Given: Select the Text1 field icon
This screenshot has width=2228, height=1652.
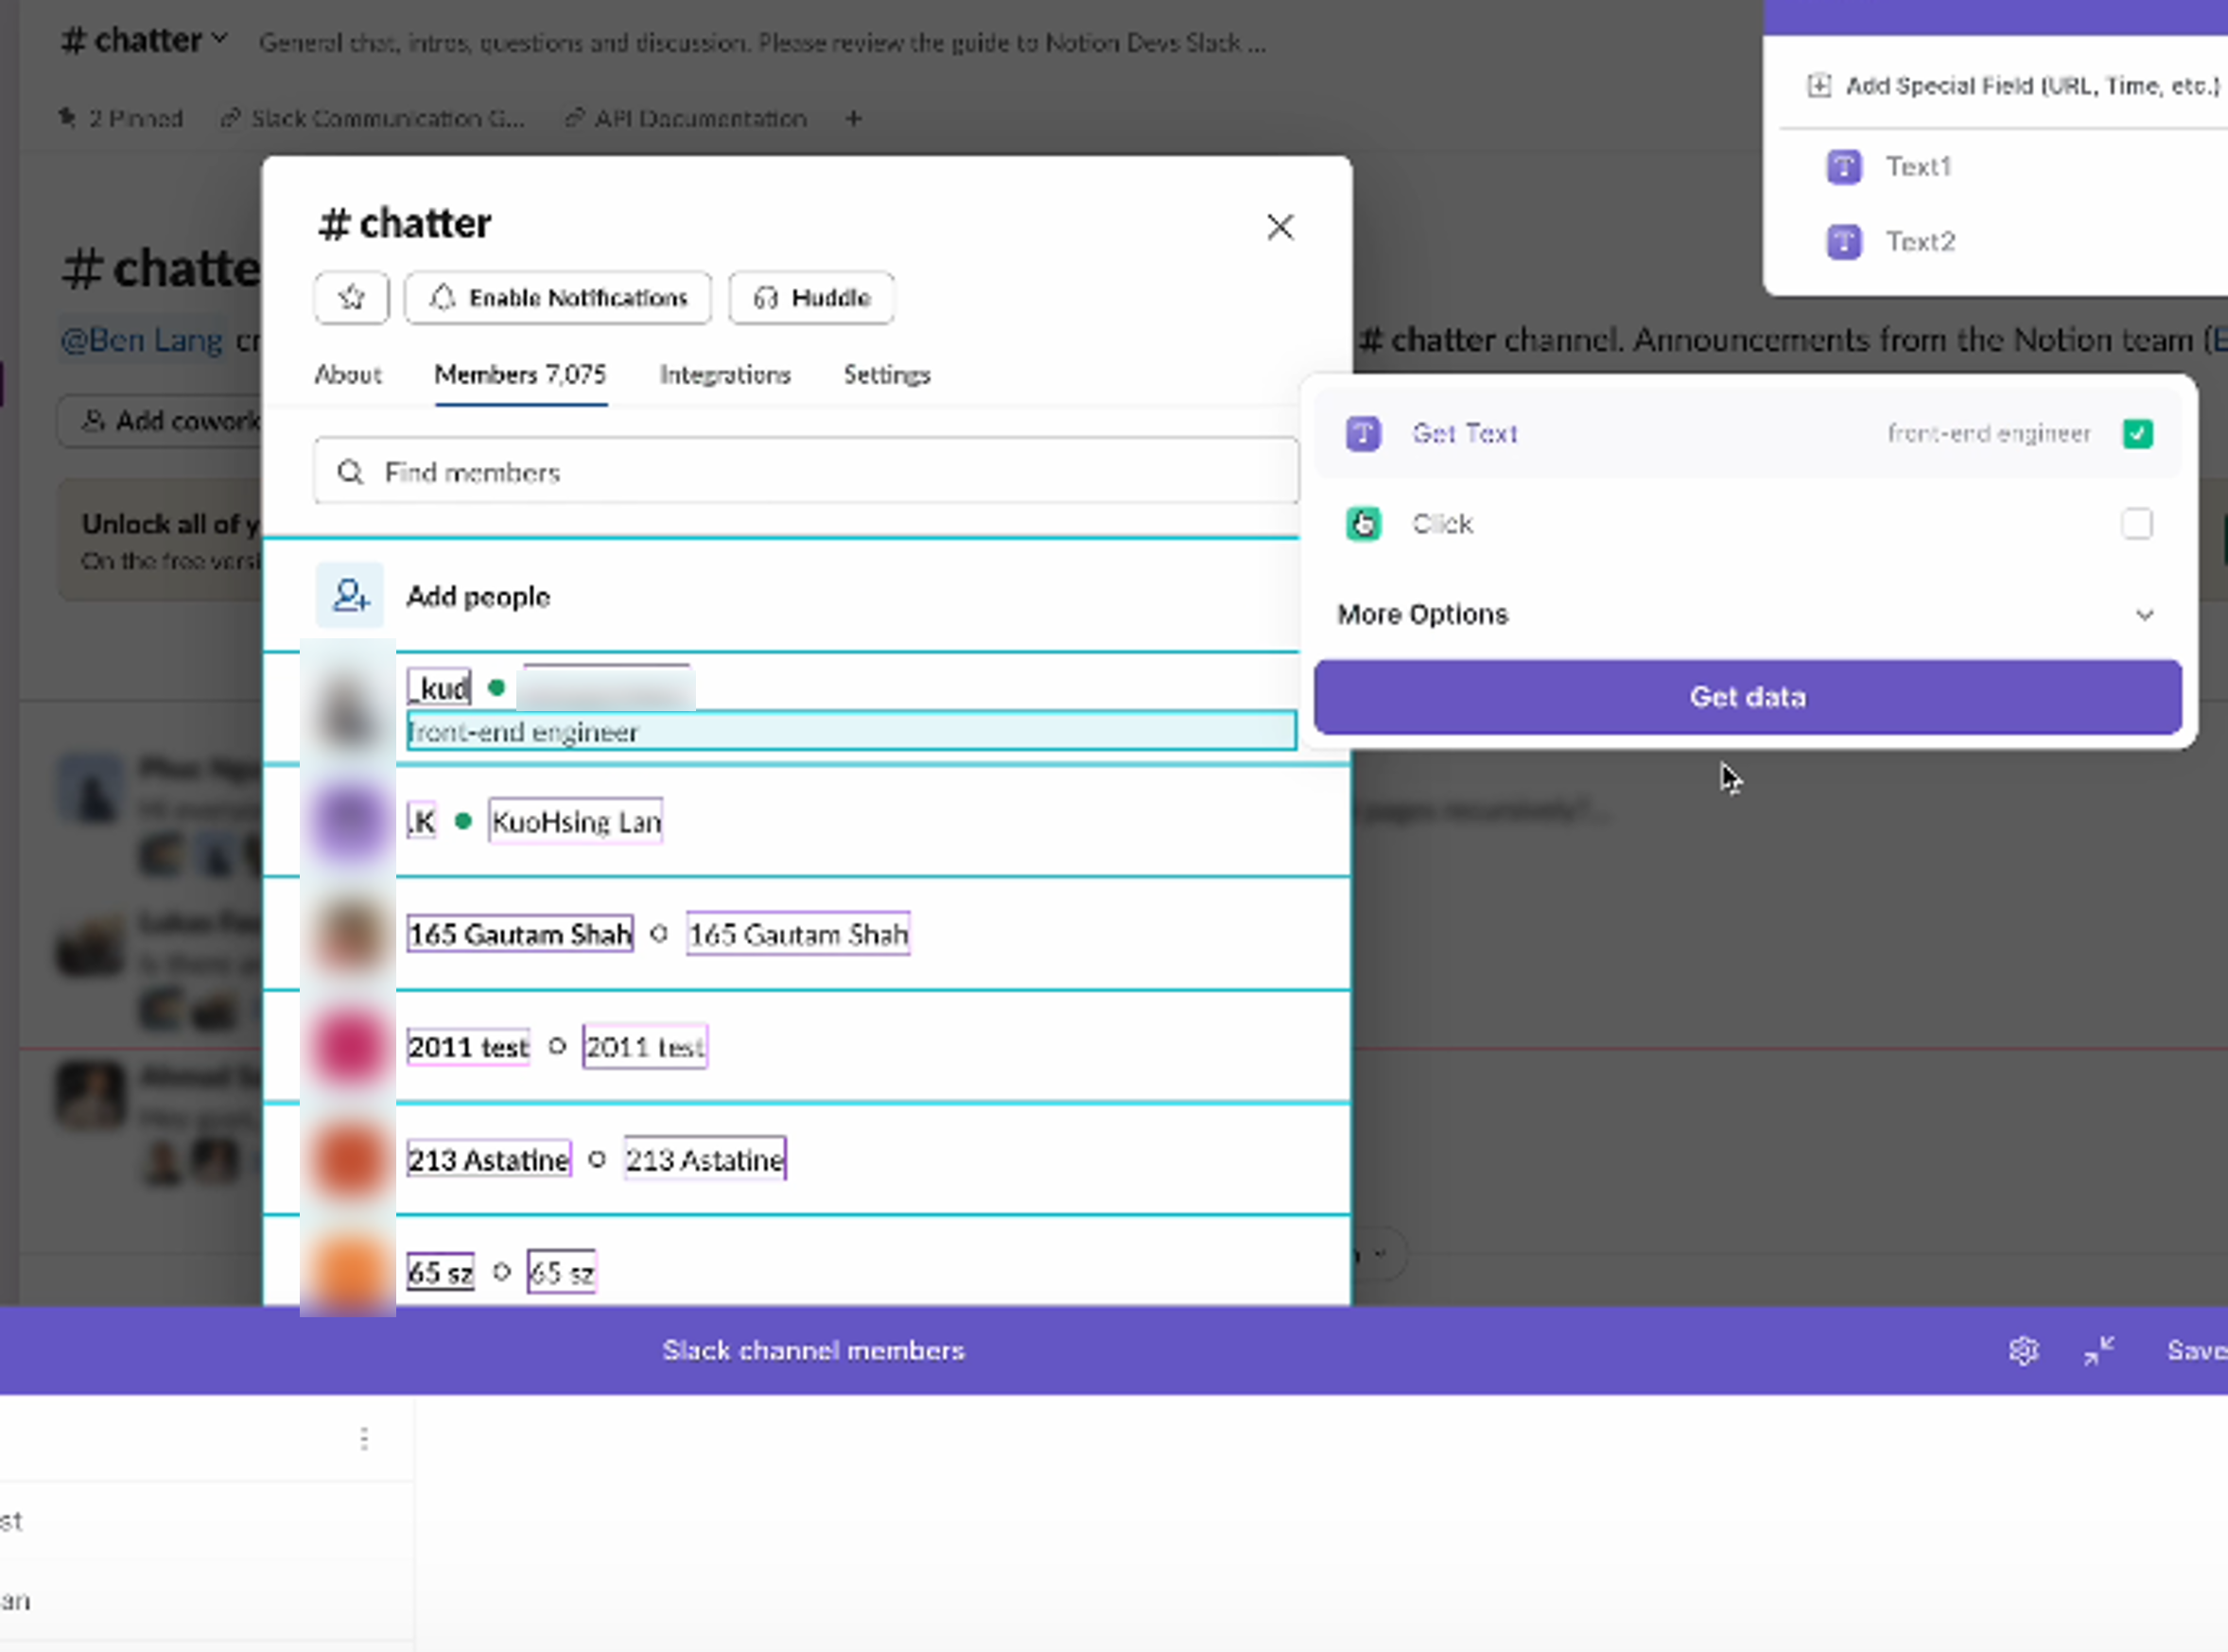Looking at the screenshot, I should point(1844,166).
